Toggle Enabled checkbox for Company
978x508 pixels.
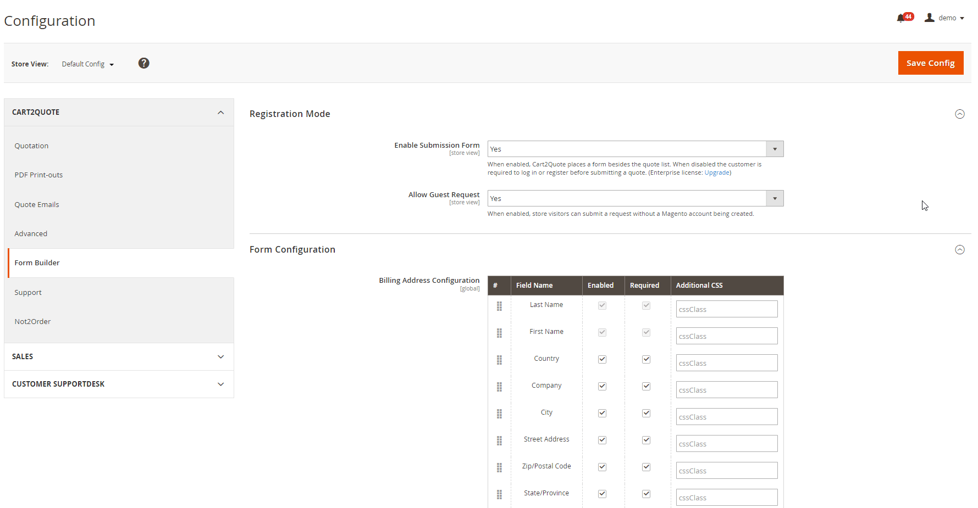point(602,386)
